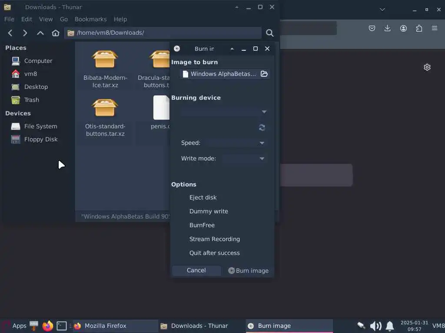Image resolution: width=445 pixels, height=333 pixels.
Task: Open the burning device dropdown
Action: point(224,112)
